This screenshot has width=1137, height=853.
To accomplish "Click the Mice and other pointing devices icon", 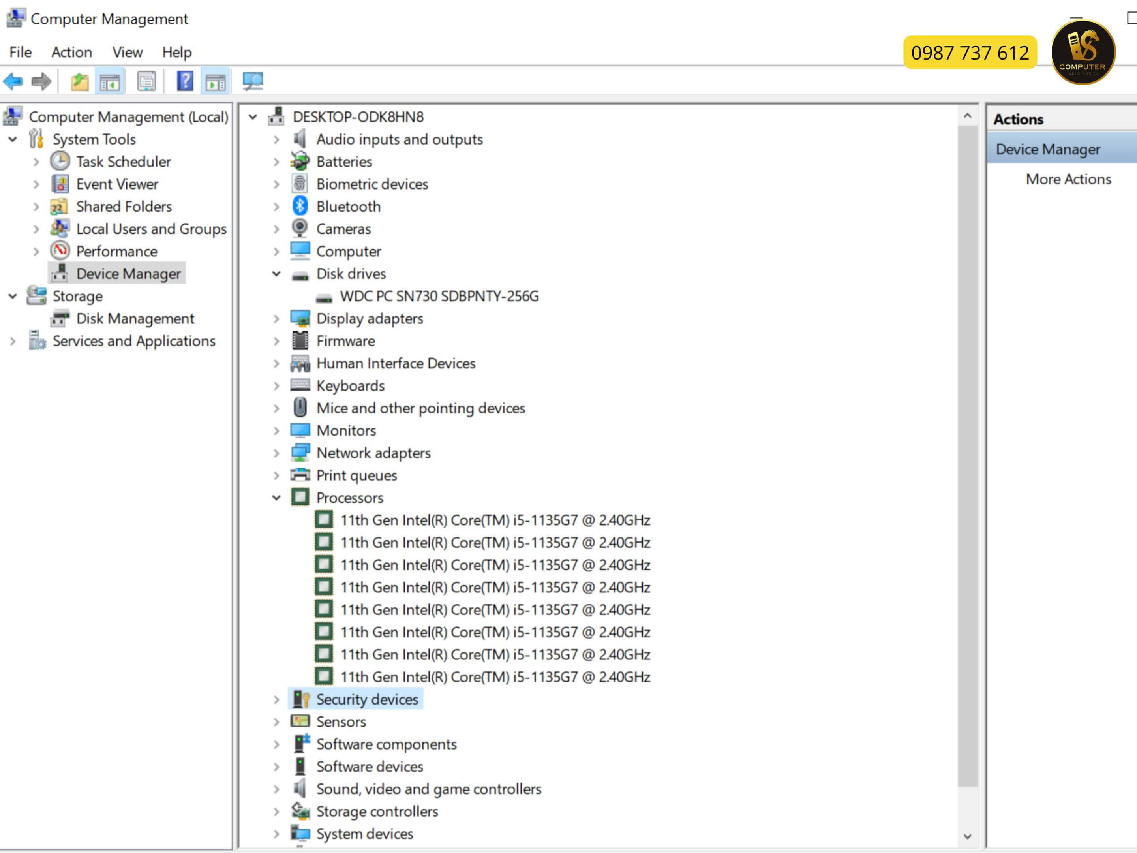I will pos(300,408).
